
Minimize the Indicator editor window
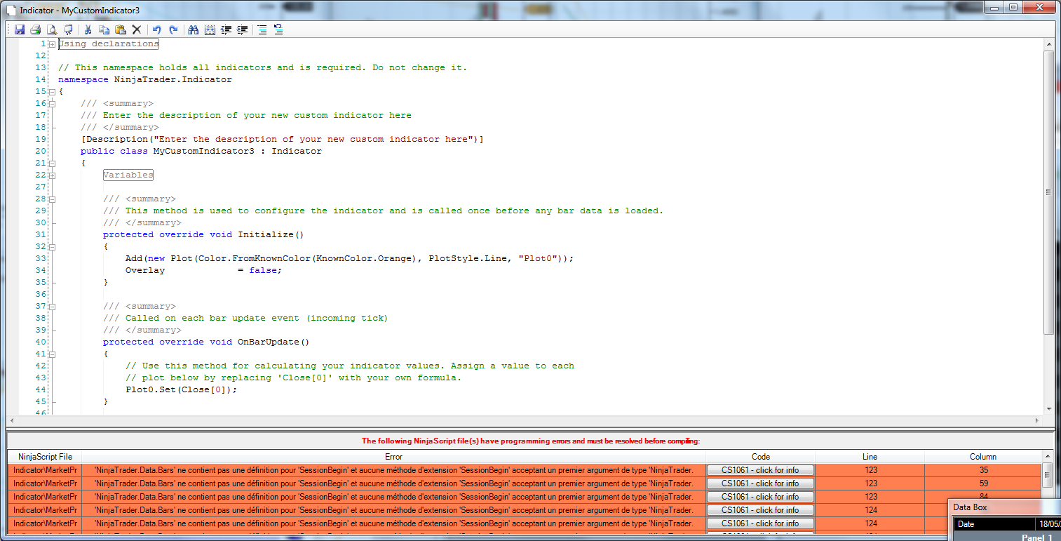[x=994, y=7]
